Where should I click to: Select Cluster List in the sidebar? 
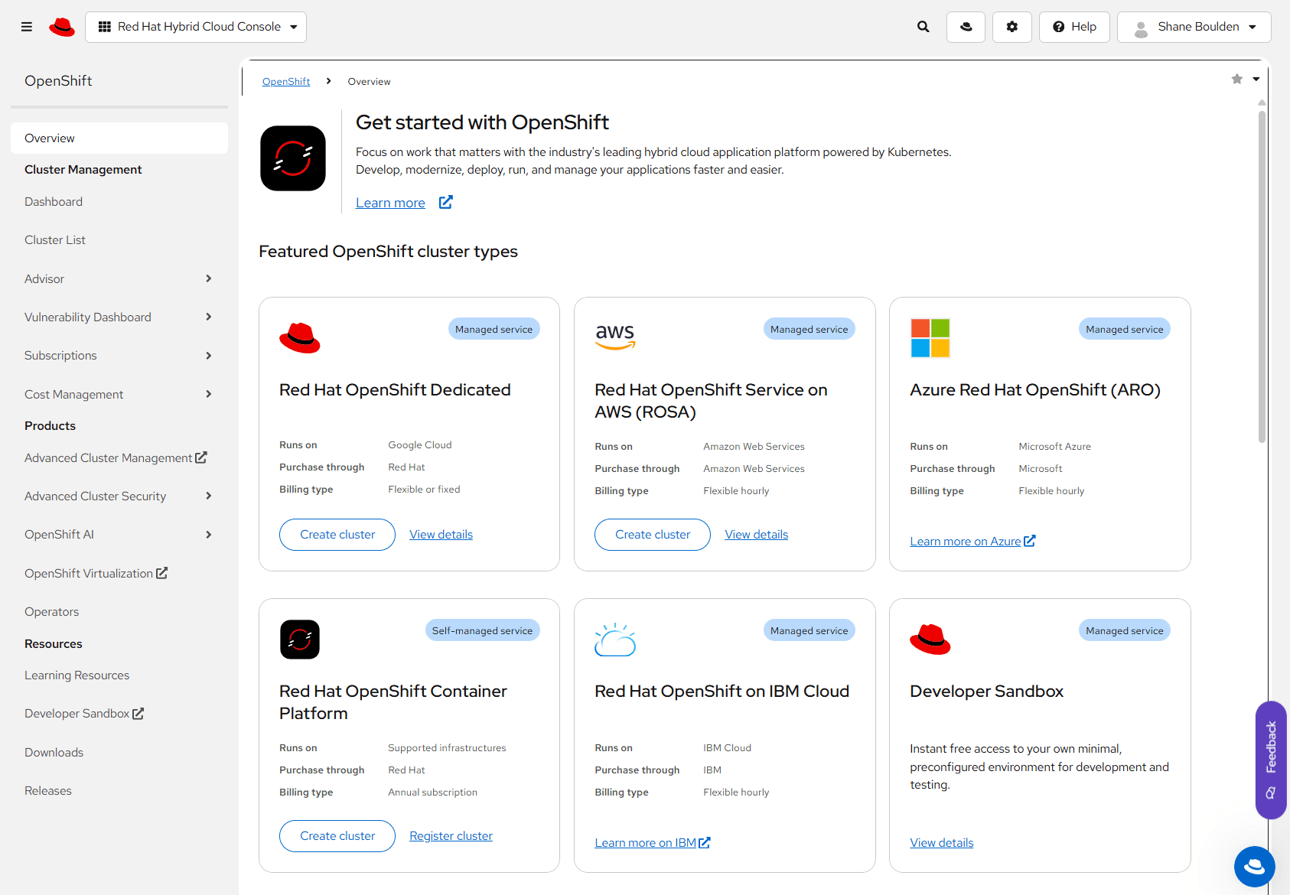coord(55,240)
